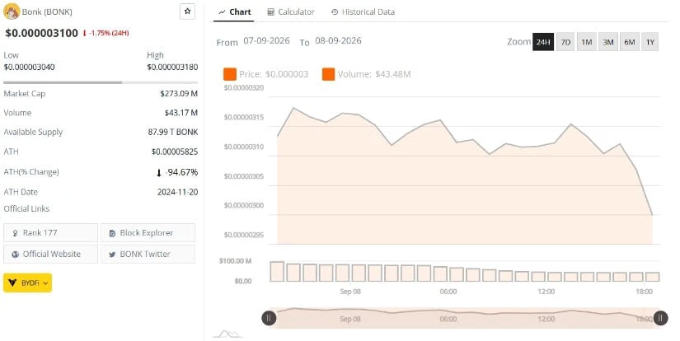This screenshot has height=341, width=680.
Task: Click the BYDFi logo icon
Action: pyautogui.click(x=12, y=283)
